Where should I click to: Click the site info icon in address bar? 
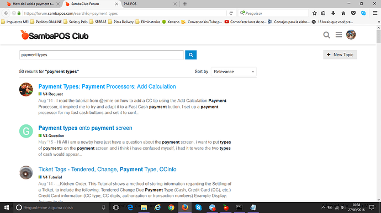14,13
